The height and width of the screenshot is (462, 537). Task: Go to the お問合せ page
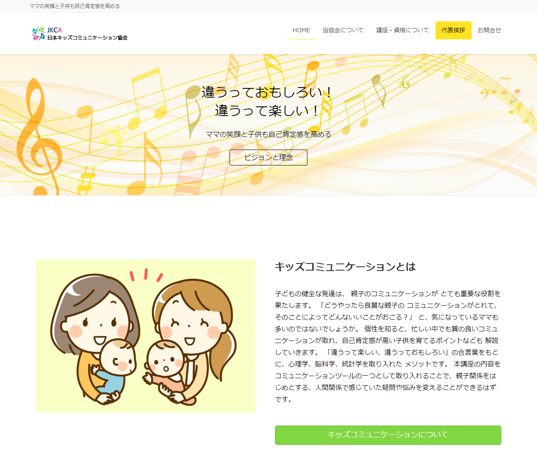pyautogui.click(x=489, y=30)
